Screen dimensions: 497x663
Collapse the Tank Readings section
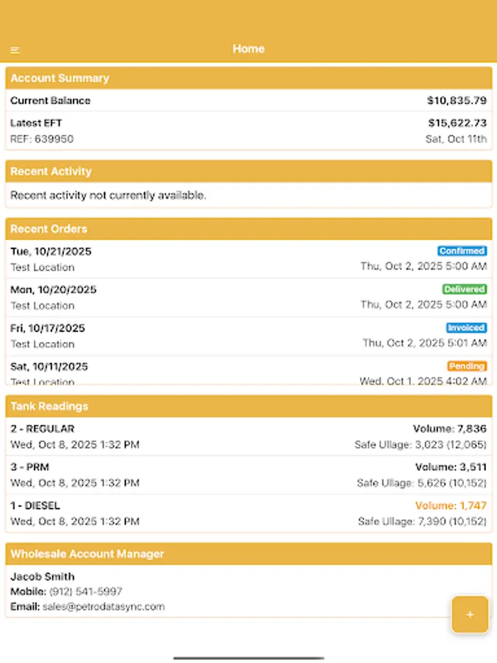click(248, 406)
